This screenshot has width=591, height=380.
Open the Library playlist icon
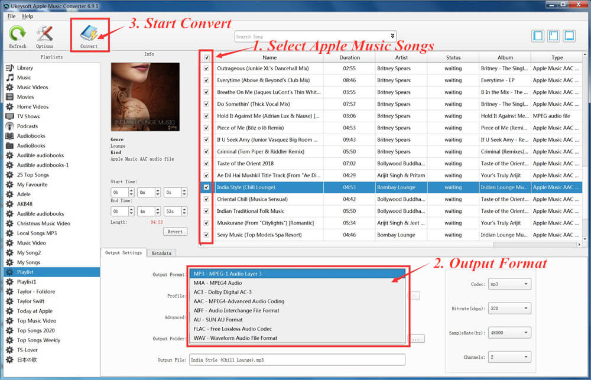pos(10,68)
